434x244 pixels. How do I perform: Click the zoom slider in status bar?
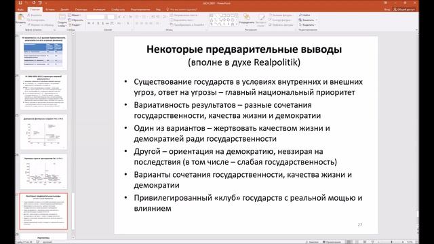click(x=391, y=242)
